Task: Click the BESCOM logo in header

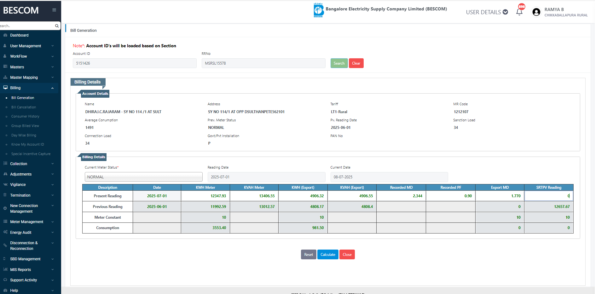Action: (318, 10)
